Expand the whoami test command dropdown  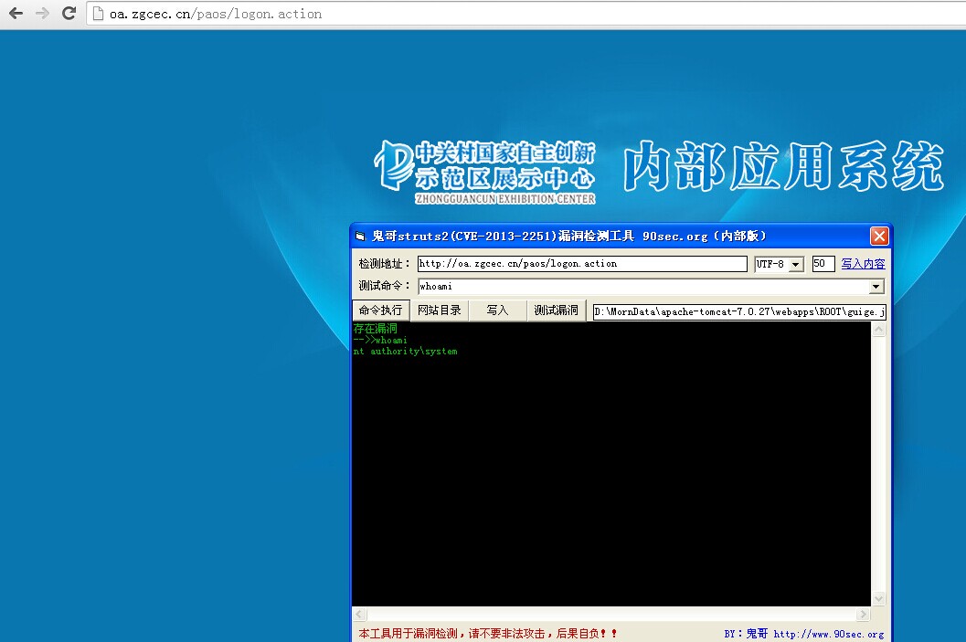876,286
